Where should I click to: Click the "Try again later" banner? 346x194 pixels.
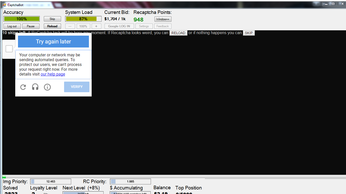pyautogui.click(x=53, y=42)
